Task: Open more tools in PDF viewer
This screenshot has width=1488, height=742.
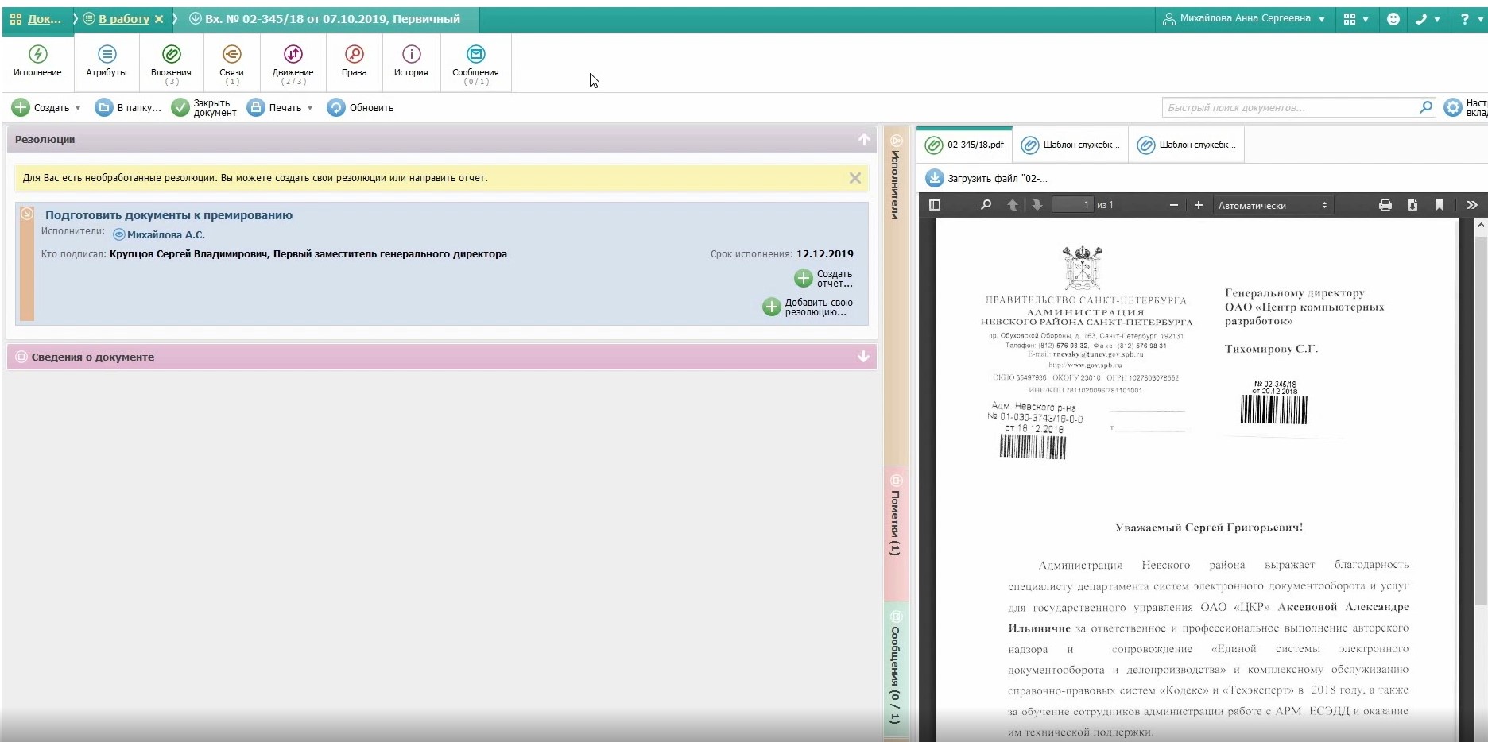Action: click(1472, 205)
